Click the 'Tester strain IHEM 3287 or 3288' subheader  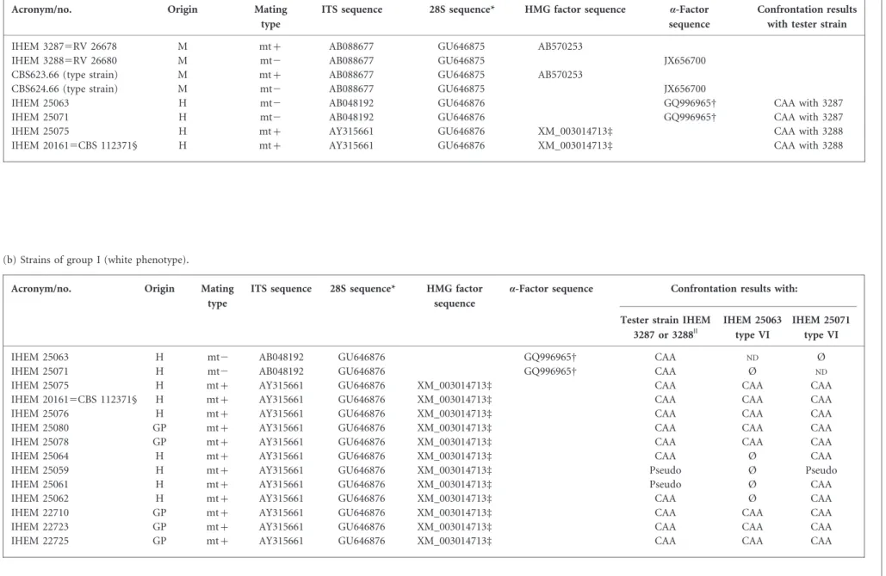coord(665,327)
